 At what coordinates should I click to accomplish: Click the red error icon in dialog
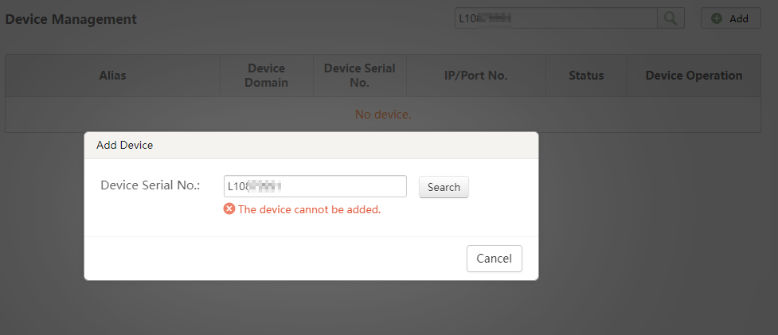pyautogui.click(x=229, y=209)
